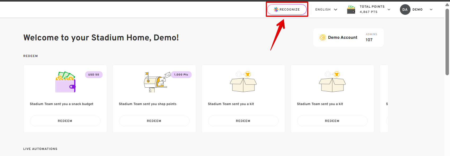Click the scroll up arrow on the scrollbar

pos(447,5)
